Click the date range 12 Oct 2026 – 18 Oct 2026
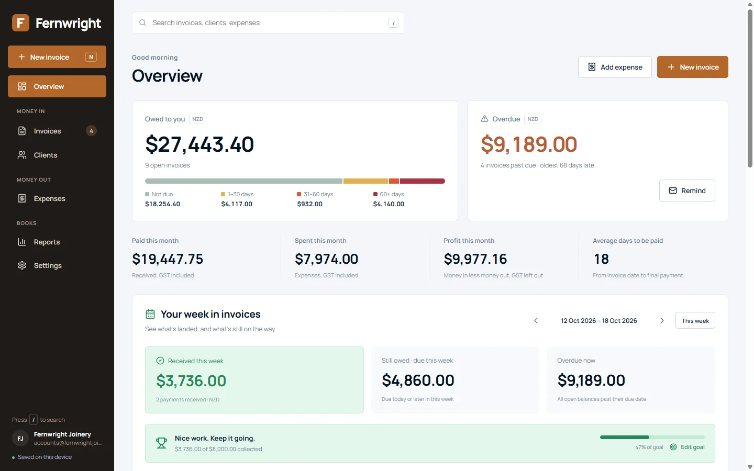The width and height of the screenshot is (754, 471). click(599, 321)
